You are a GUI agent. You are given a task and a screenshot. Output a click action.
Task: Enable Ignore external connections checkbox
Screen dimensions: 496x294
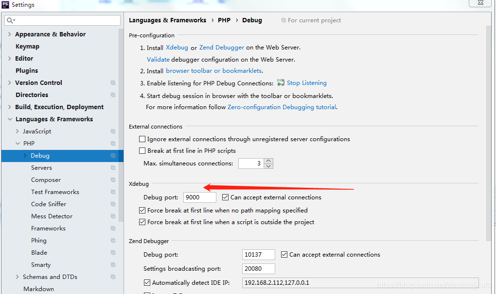coord(142,139)
